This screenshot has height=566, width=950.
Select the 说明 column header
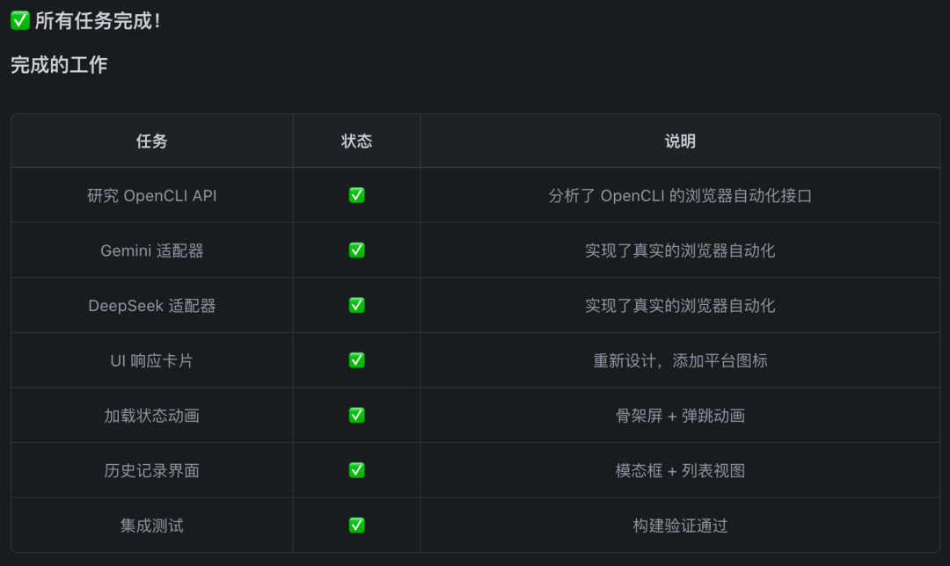click(x=680, y=141)
